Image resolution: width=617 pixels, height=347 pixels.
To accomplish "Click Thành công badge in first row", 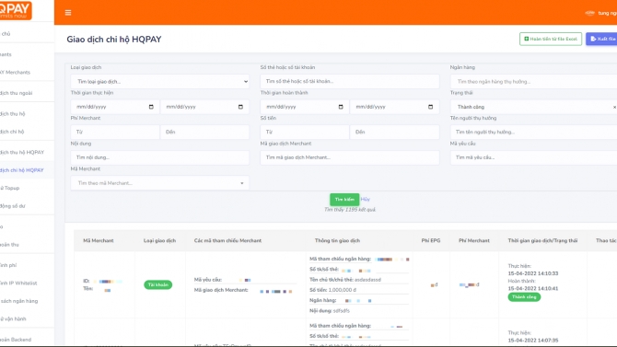I will [524, 297].
